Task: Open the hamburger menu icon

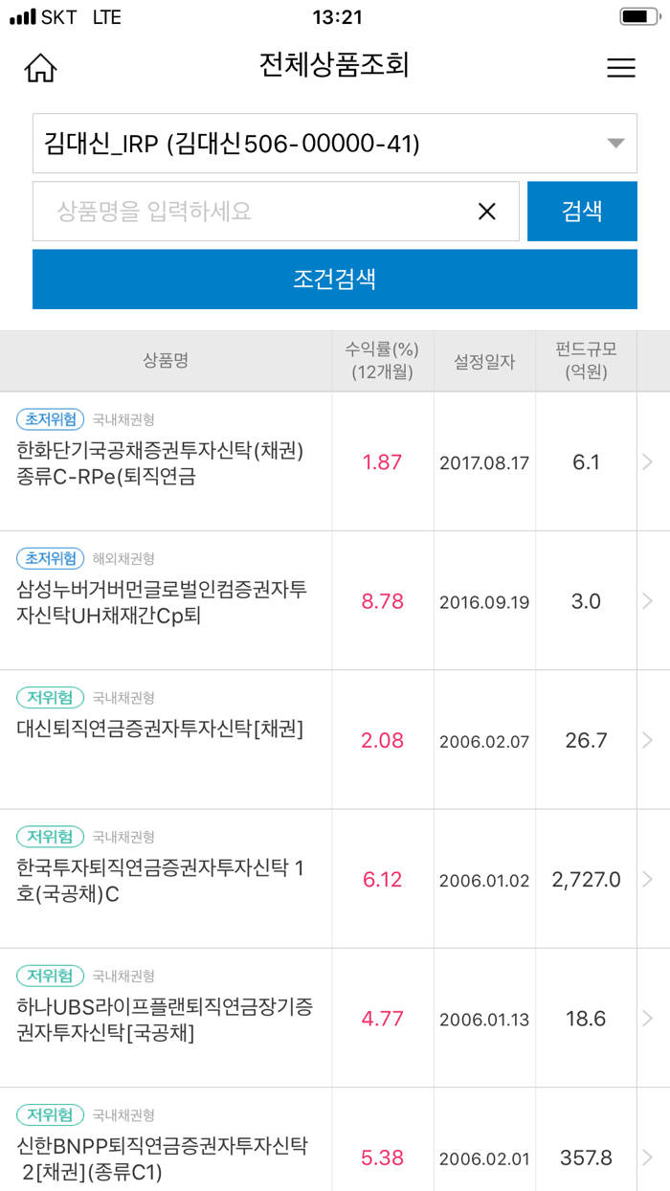Action: (620, 67)
